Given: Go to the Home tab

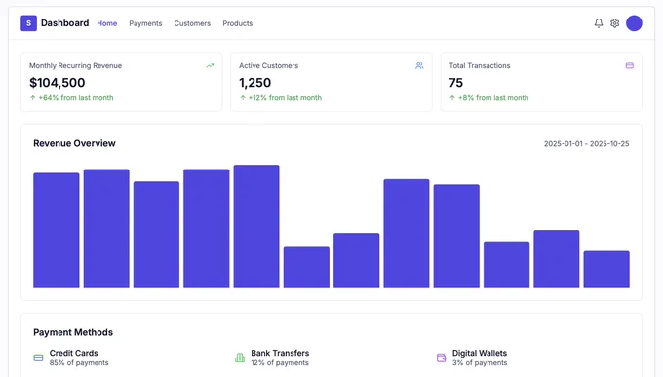Looking at the screenshot, I should point(107,23).
